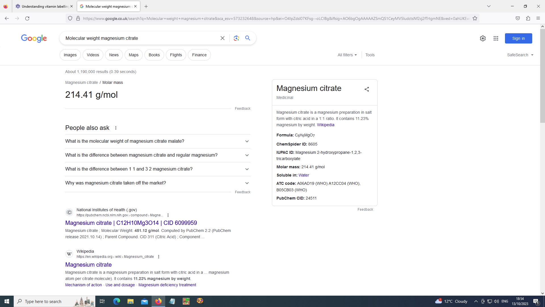Share the Magnesium citrate knowledge panel
This screenshot has height=307, width=545.
tap(367, 89)
